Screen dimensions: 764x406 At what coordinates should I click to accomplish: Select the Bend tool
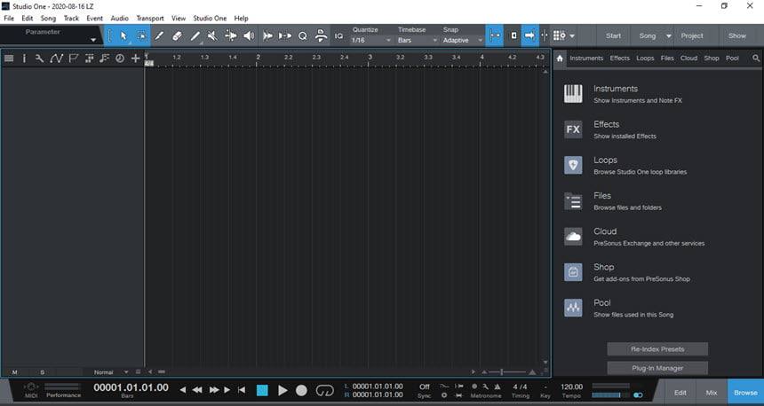click(230, 35)
